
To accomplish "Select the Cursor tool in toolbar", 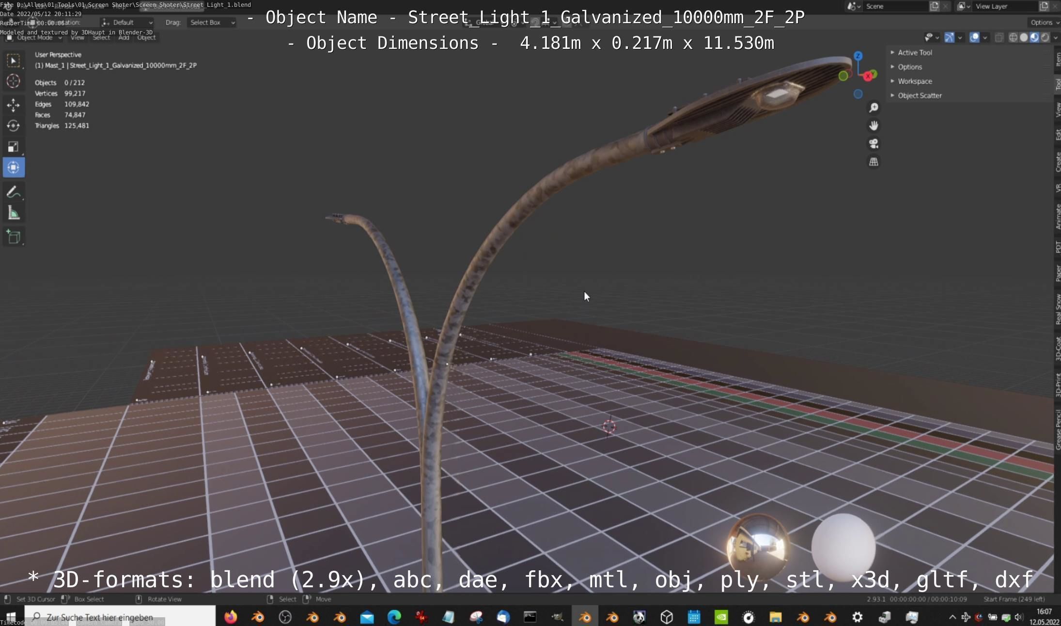I will click(x=13, y=81).
